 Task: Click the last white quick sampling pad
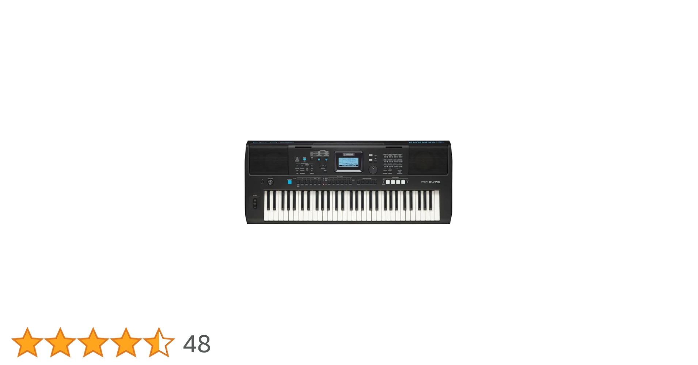(403, 182)
